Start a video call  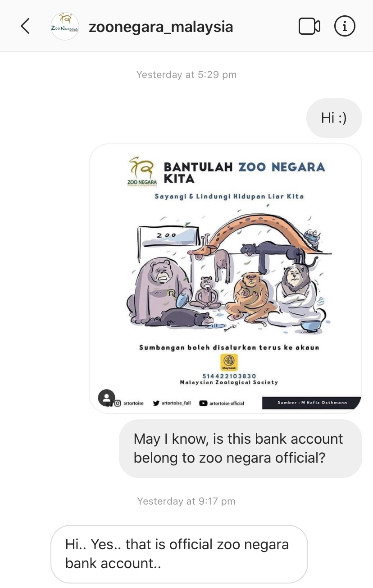click(x=309, y=27)
